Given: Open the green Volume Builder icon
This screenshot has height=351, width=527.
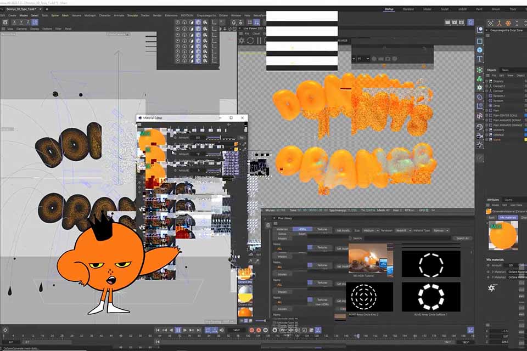Looking at the screenshot, I should pos(480,79).
